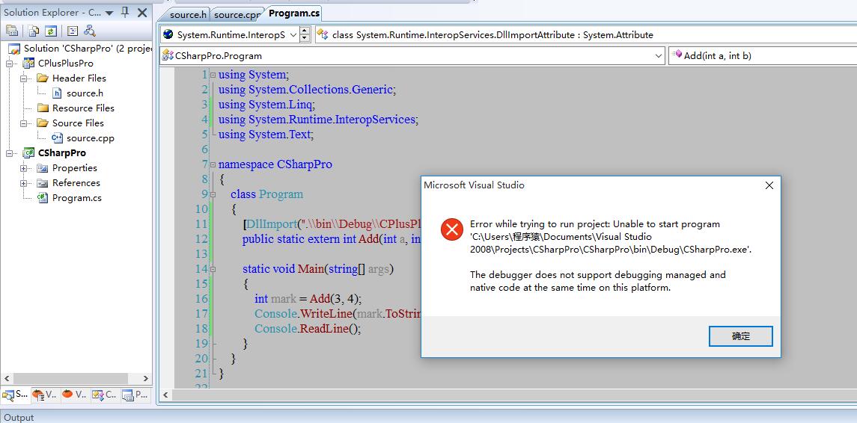Select the source.h file icon

(58, 93)
